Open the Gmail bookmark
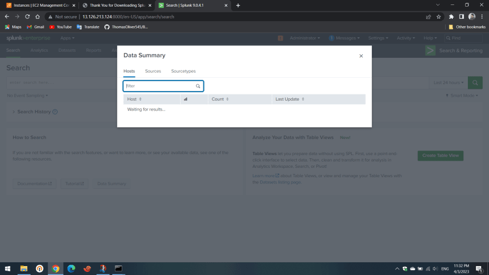The width and height of the screenshot is (489, 275). [x=35, y=27]
